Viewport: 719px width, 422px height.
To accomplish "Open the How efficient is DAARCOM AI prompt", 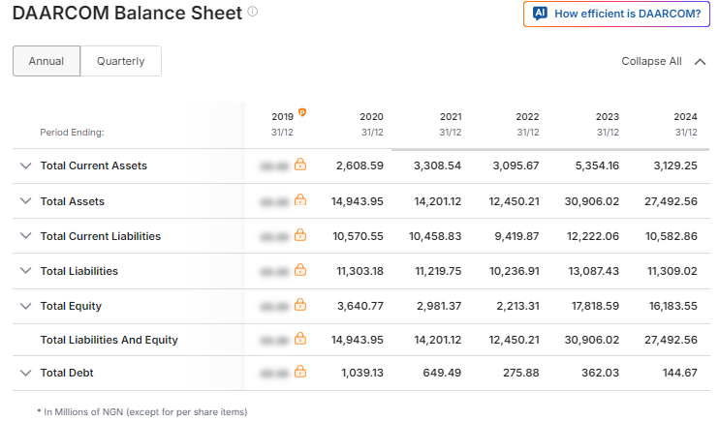I will 616,14.
